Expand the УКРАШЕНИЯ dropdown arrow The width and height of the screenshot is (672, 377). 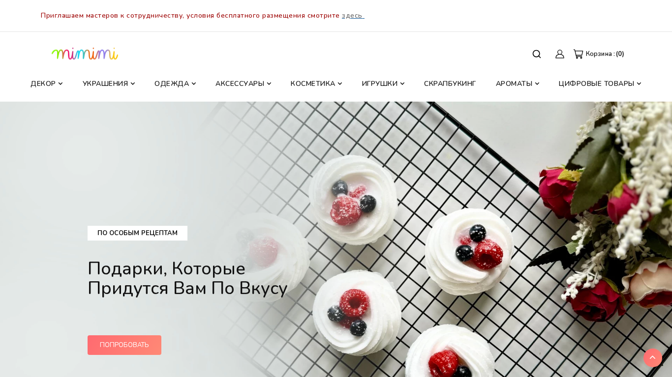coord(133,84)
